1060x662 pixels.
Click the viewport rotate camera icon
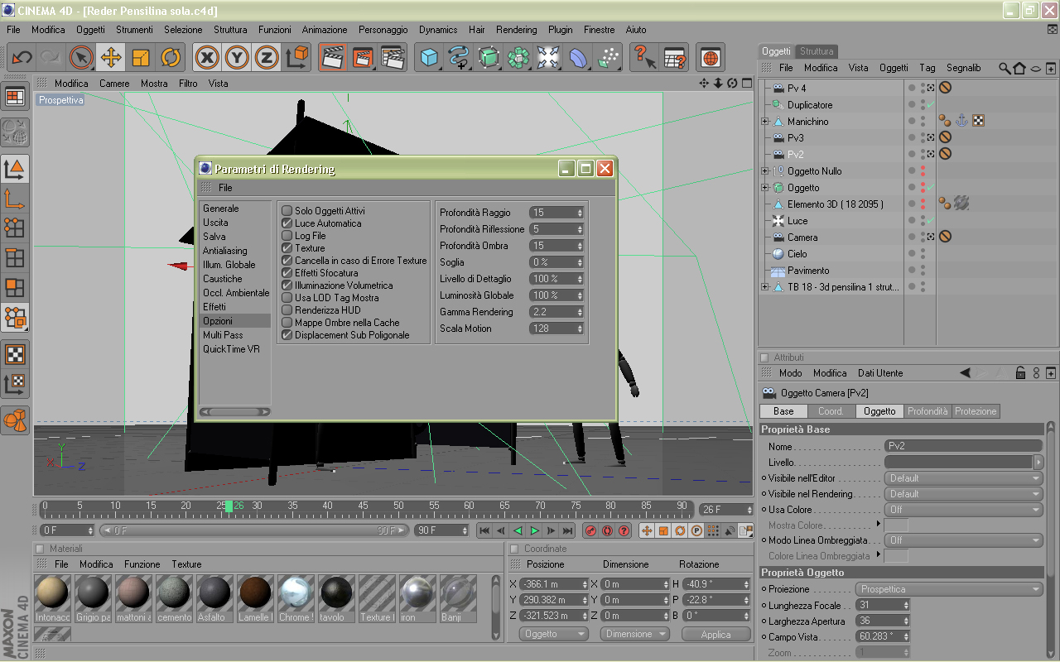(x=732, y=83)
